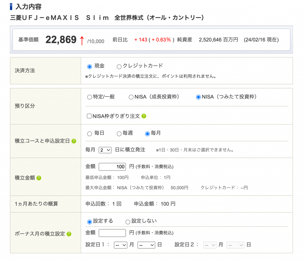Choose 設定しない for bonus month setting
The image size is (304, 260).
[128, 221]
